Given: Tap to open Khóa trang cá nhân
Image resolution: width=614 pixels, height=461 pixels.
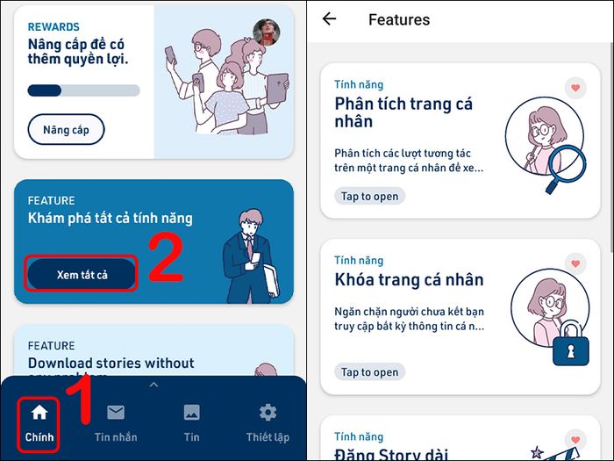Looking at the screenshot, I should coord(369,372).
